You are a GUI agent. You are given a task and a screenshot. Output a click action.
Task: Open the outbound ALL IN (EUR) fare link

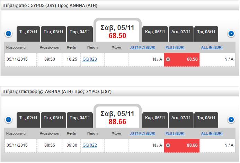[212, 47]
